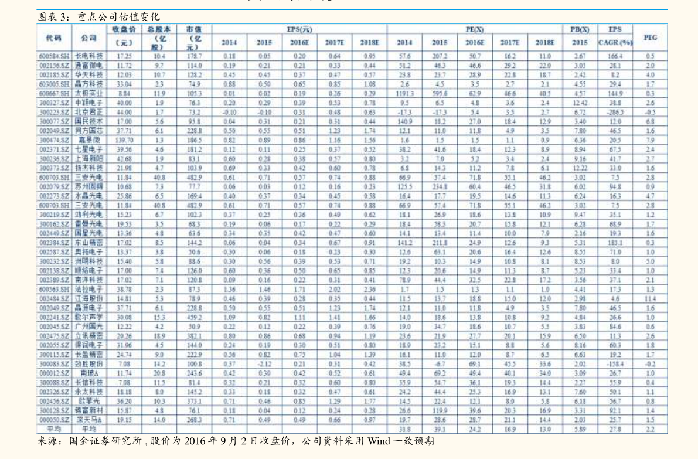The height and width of the screenshot is (459, 698).
Task: Click the 公司 column header
Action: [88, 38]
